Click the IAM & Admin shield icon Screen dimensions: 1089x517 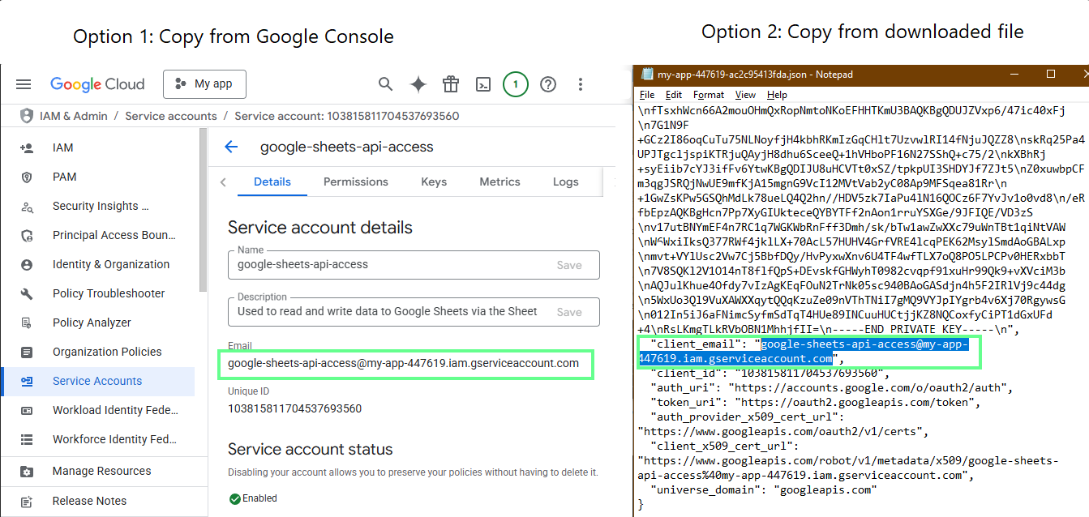click(27, 116)
